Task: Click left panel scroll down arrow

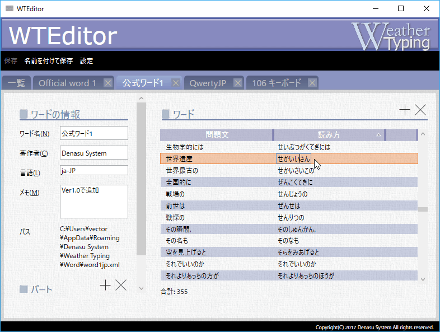Action: point(141,288)
